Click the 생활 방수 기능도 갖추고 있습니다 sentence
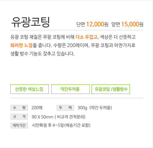 tap(42, 53)
